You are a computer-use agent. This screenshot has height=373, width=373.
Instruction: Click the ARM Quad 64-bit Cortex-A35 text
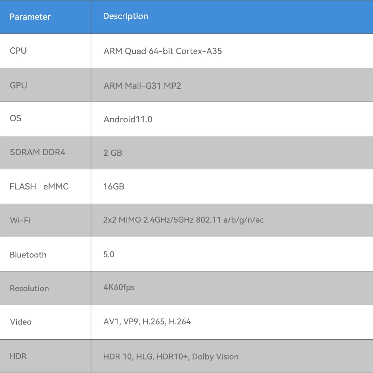point(163,51)
